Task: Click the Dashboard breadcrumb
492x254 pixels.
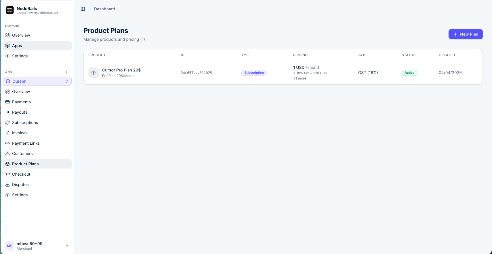Action: point(104,9)
